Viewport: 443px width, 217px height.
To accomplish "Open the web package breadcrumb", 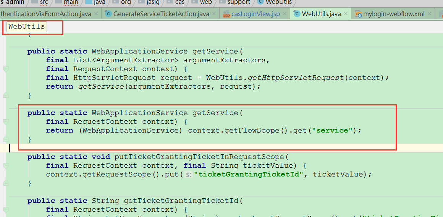I will (202, 2).
